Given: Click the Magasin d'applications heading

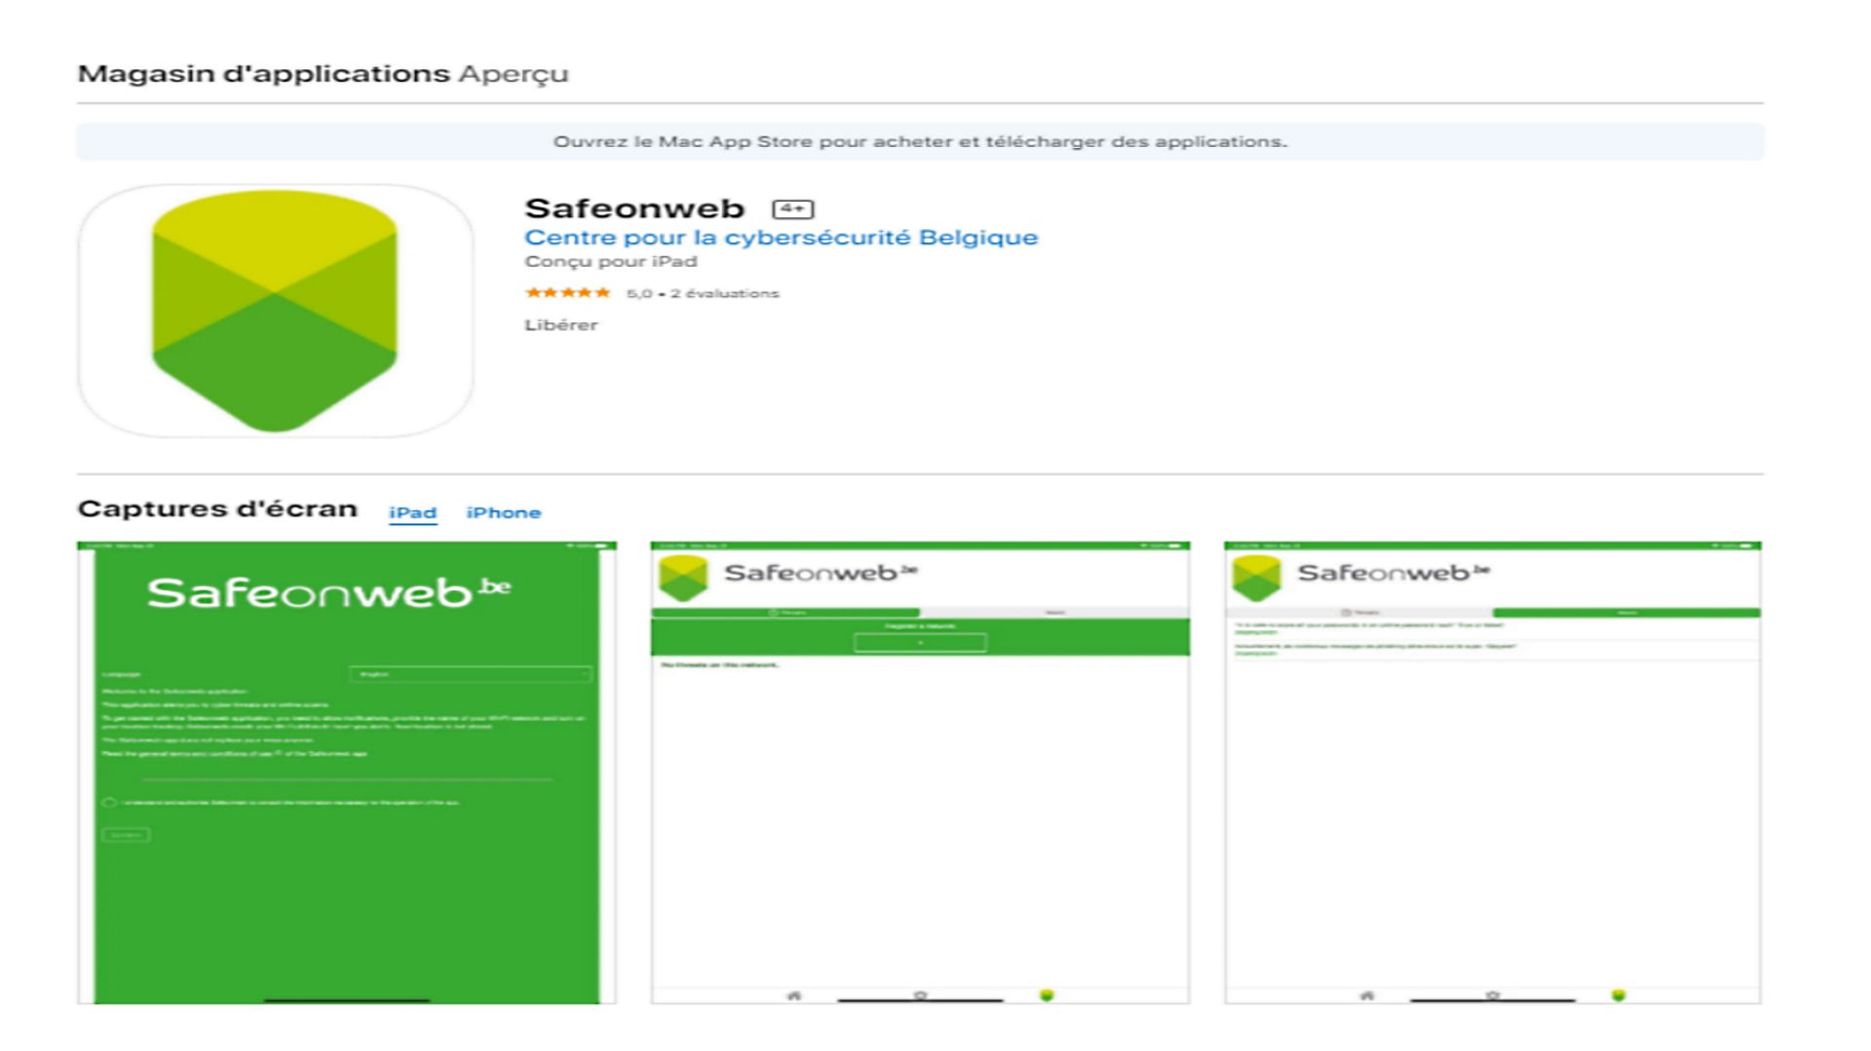Looking at the screenshot, I should point(263,74).
